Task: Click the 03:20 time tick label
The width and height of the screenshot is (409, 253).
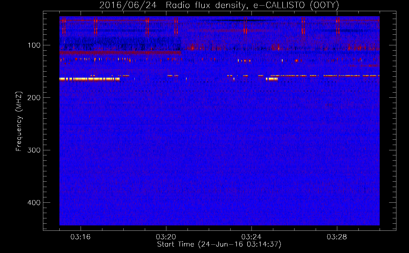Action: point(166,237)
